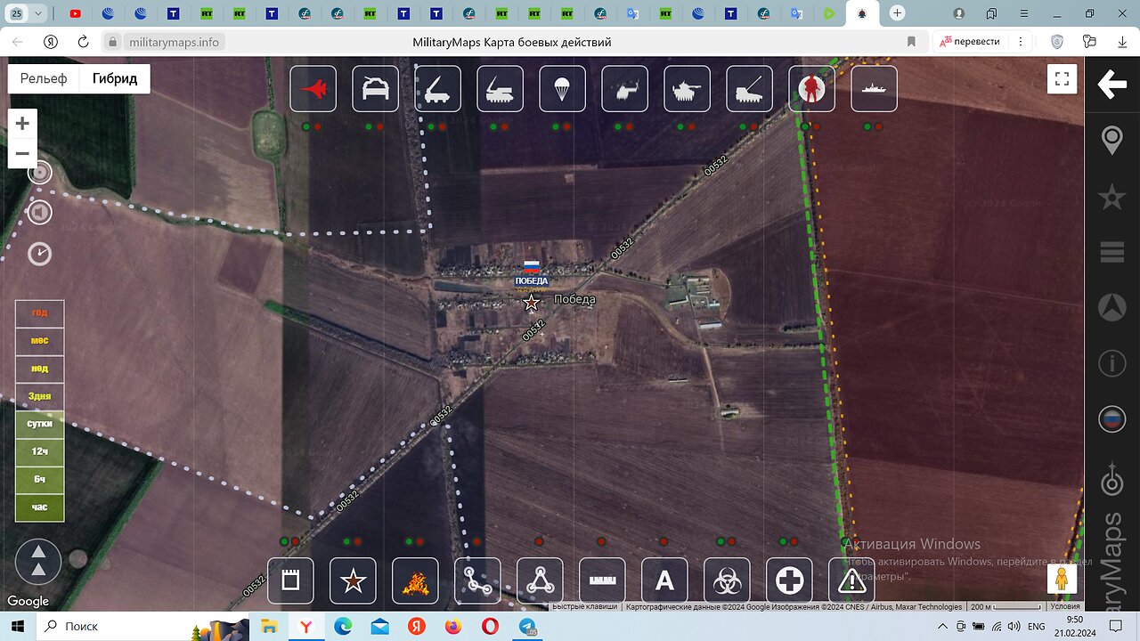The height and width of the screenshot is (641, 1140).
Task: Select the час time filter
Action: pyautogui.click(x=40, y=507)
